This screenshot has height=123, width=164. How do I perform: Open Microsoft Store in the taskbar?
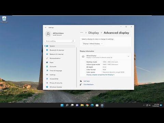pos(97,105)
